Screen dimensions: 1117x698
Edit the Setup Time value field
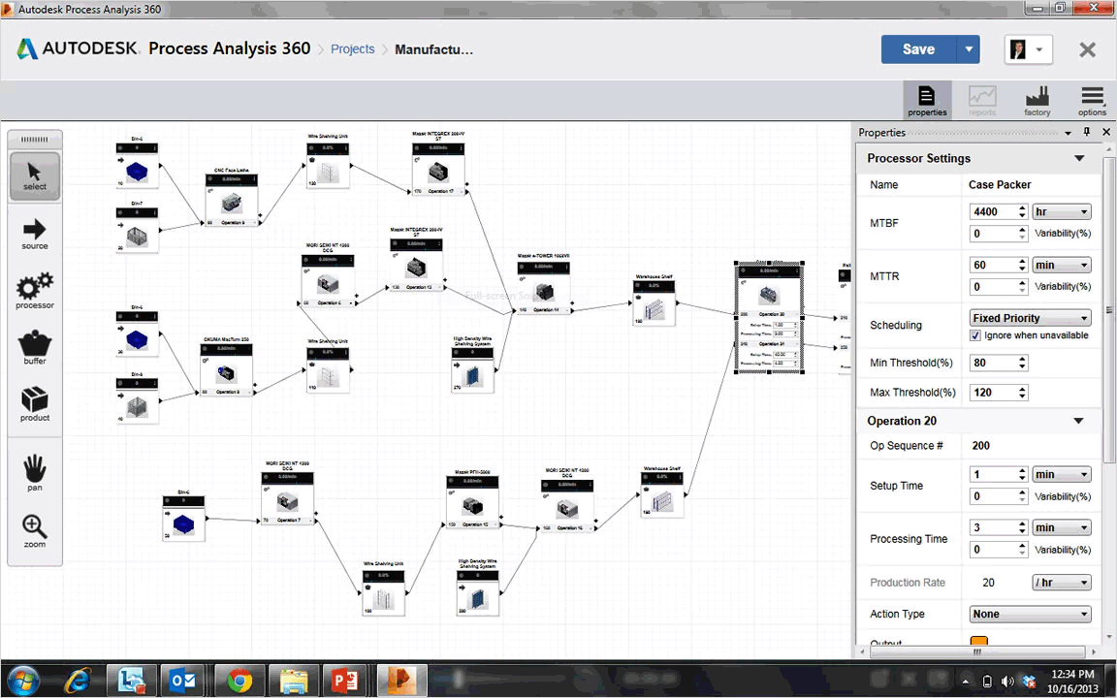point(993,474)
